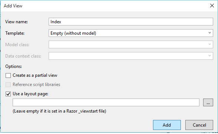This screenshot has width=218, height=134.
Task: Focus the View name field containing Index
Action: (131, 21)
